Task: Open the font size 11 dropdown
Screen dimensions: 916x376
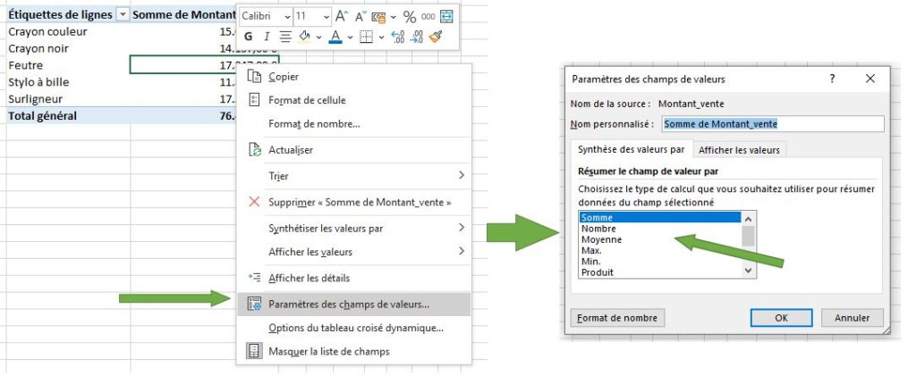Action: [x=326, y=17]
